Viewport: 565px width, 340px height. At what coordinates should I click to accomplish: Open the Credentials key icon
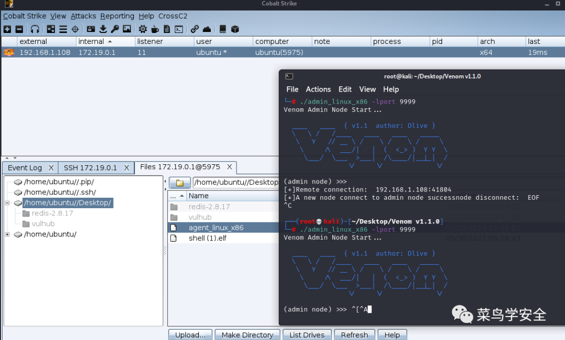115,29
